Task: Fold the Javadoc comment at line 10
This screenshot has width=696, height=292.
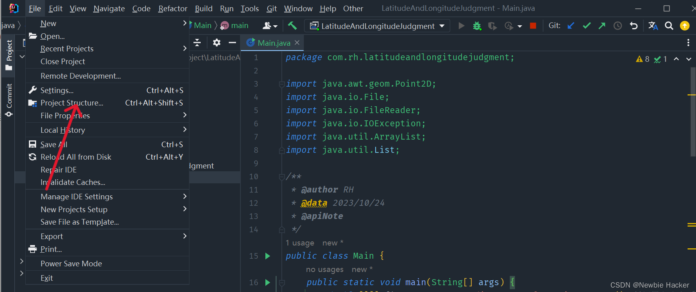Action: [282, 177]
